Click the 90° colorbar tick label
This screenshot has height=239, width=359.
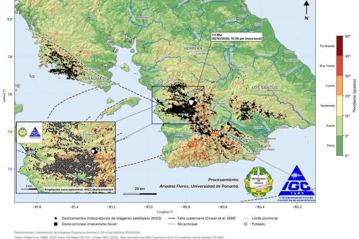348,36
